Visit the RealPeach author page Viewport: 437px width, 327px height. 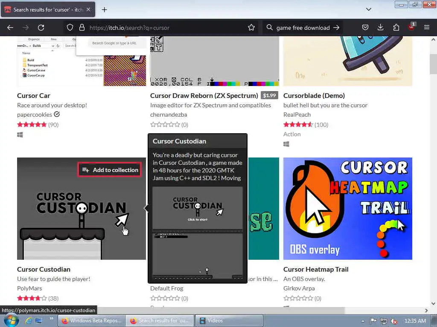(297, 115)
